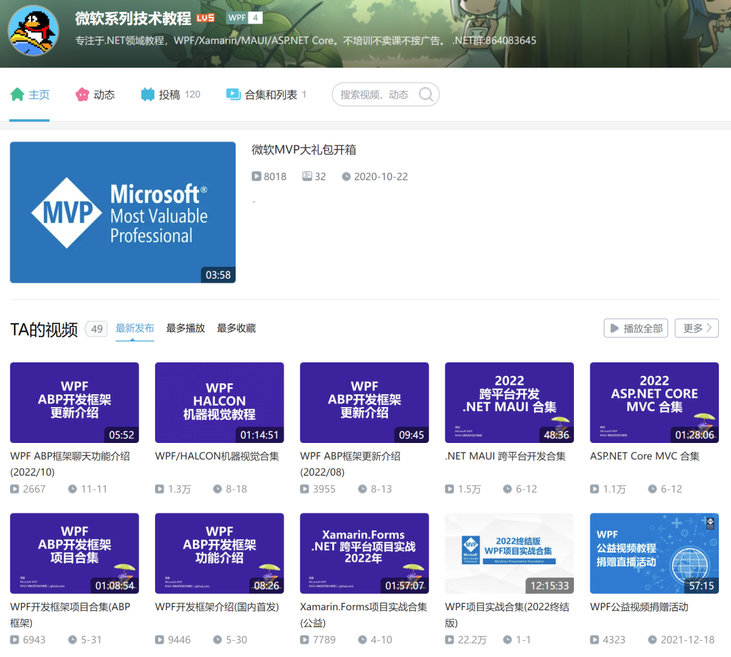Click the 合集和列表 play-list icon
The width and height of the screenshot is (731, 657).
233,94
